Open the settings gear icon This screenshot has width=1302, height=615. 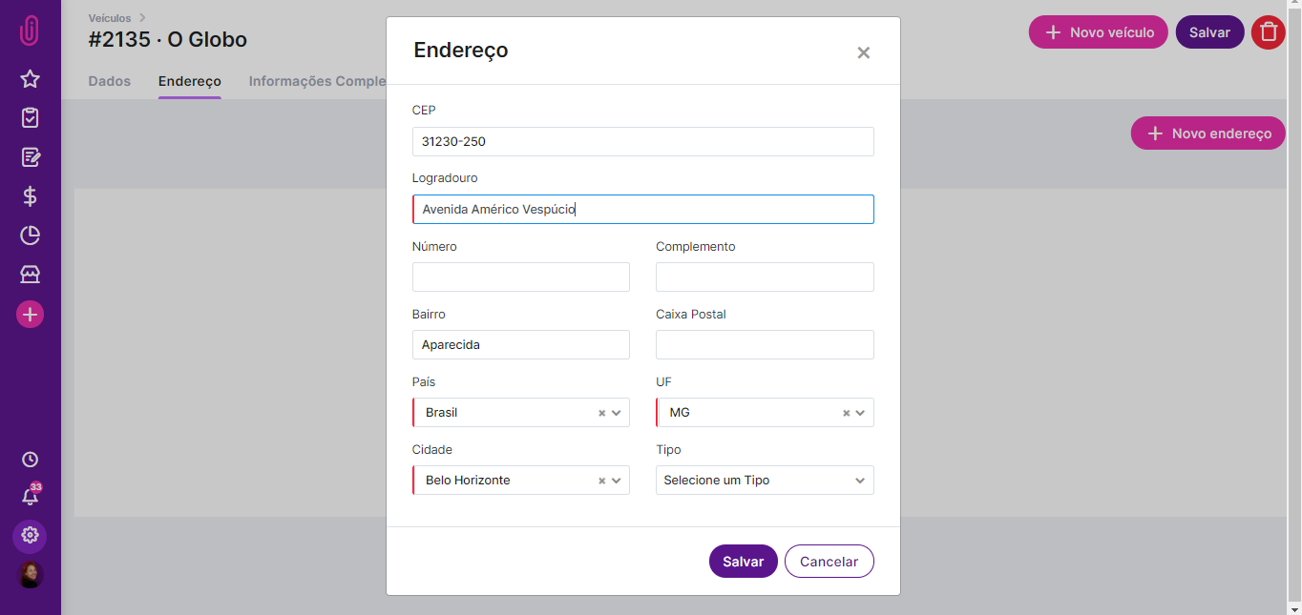[30, 535]
